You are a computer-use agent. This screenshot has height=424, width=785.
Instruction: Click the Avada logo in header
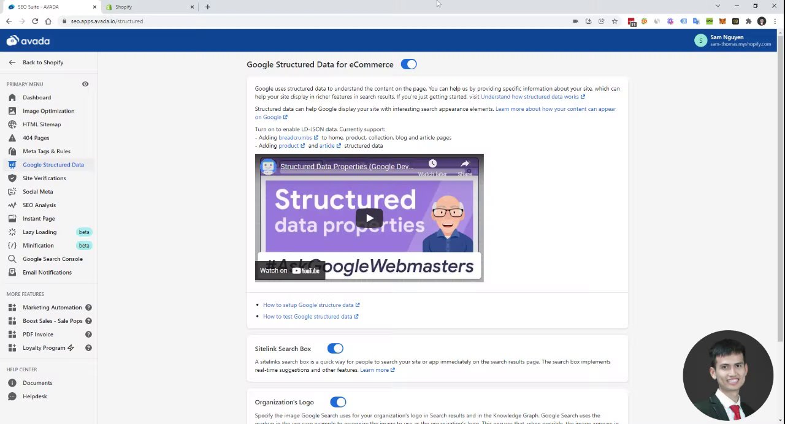[x=28, y=41]
